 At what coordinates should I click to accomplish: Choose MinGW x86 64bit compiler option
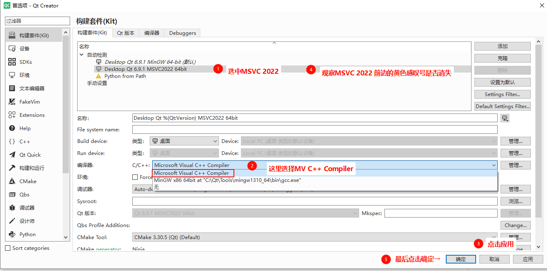(325, 180)
